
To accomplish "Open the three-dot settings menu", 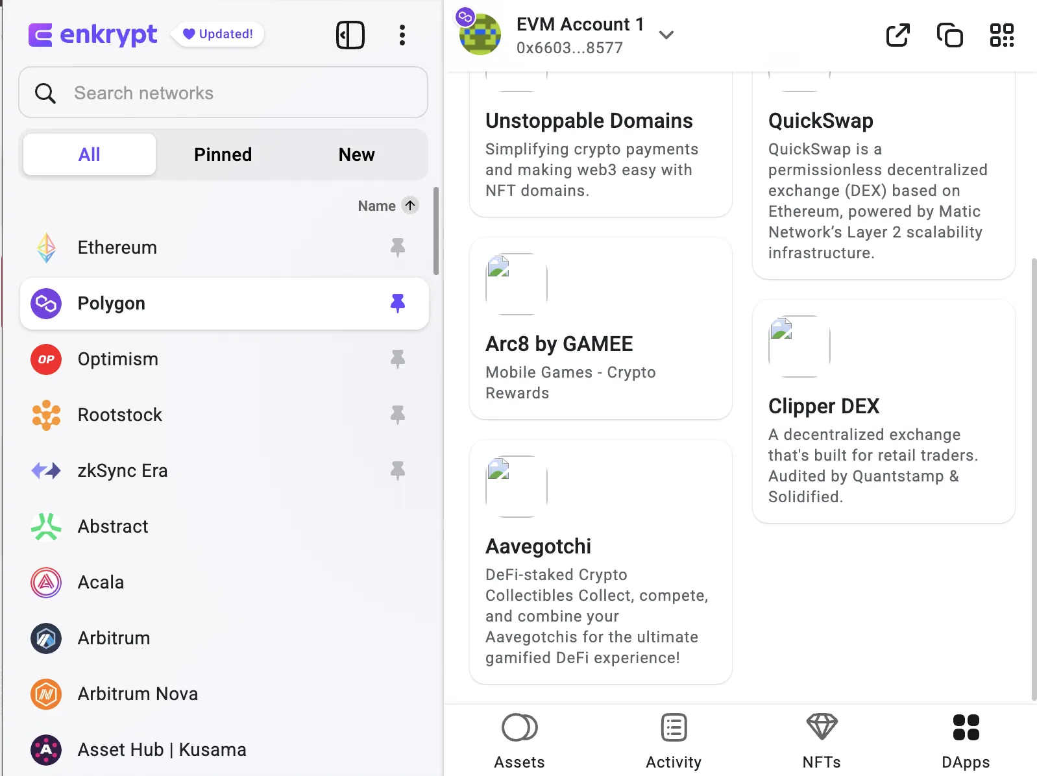I will [x=402, y=35].
